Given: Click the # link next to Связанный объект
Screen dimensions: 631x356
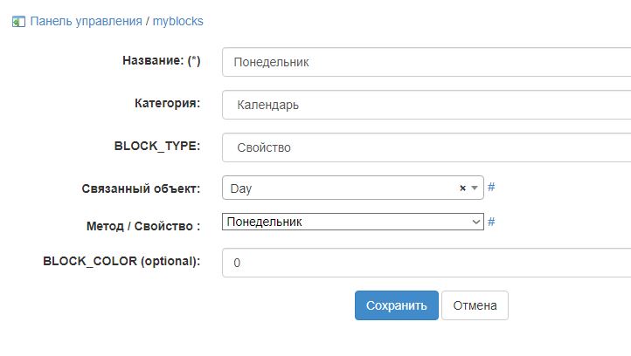Looking at the screenshot, I should click(x=491, y=187).
